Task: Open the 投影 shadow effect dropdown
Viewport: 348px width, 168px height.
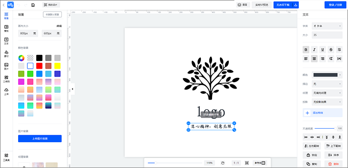Action: pyautogui.click(x=327, y=102)
